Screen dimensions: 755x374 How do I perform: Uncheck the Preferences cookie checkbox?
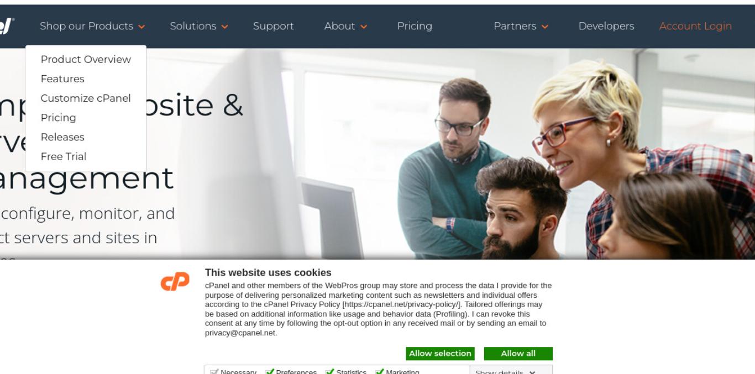pos(270,372)
